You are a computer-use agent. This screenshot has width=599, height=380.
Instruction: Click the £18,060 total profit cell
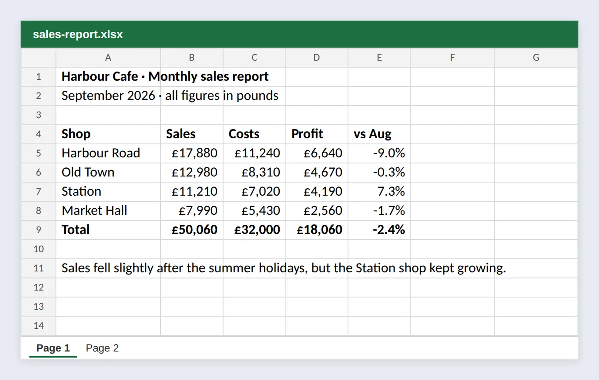click(x=317, y=230)
